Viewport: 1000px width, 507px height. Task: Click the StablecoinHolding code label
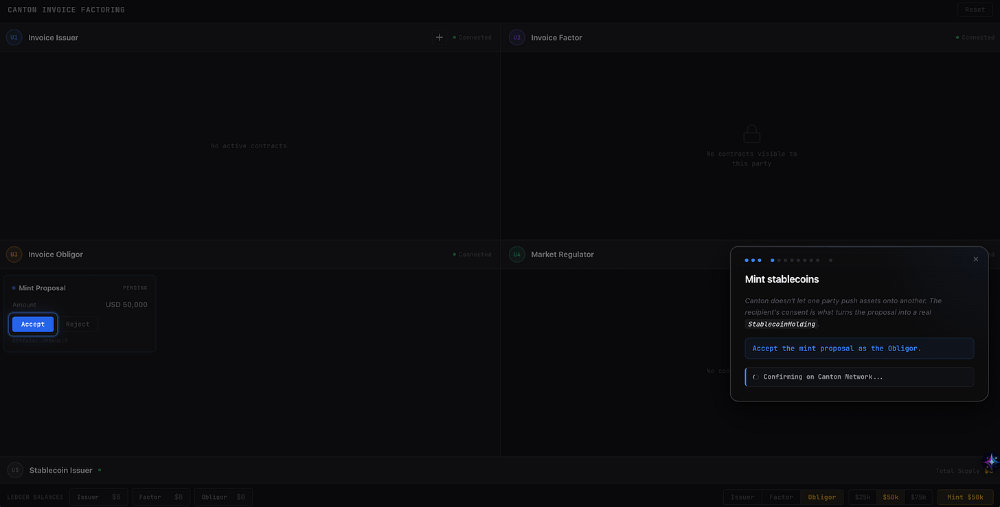point(782,324)
